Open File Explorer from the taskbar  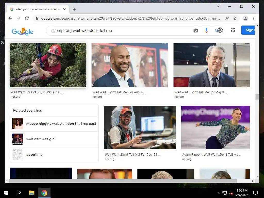pos(31,193)
